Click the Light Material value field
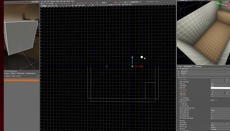The image size is (230, 131). coord(220,86)
